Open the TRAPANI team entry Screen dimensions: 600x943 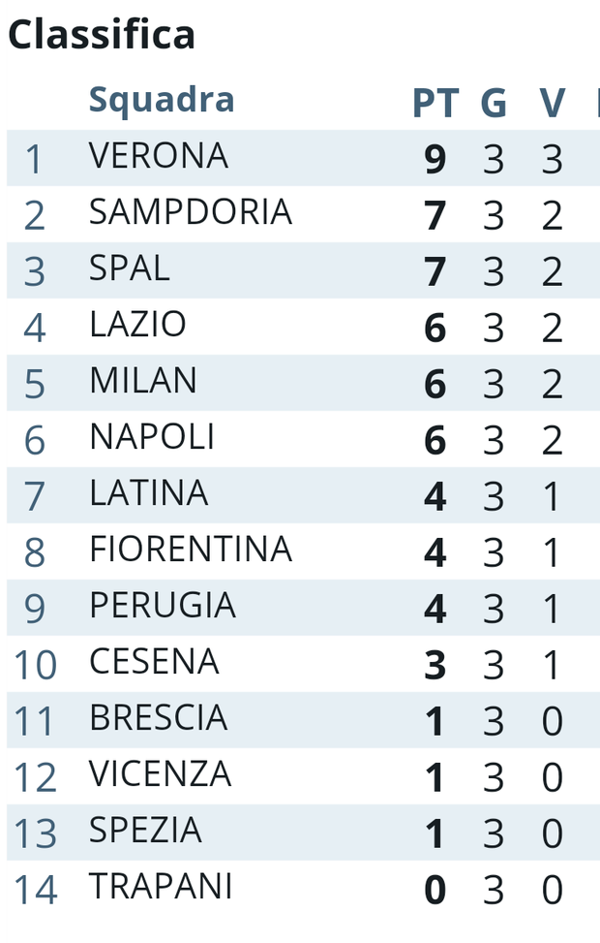pos(161,887)
